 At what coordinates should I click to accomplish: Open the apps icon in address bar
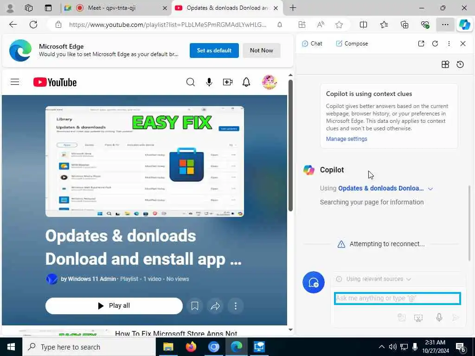click(302, 25)
